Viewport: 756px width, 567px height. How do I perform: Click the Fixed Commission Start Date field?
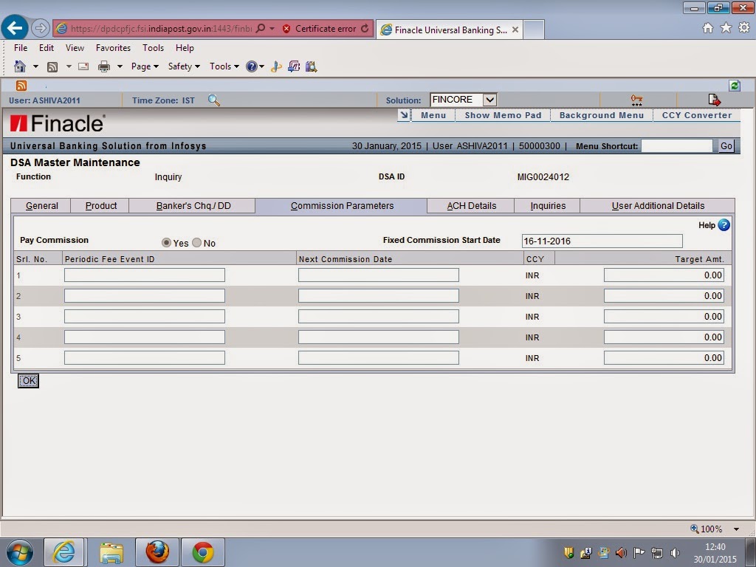tap(602, 241)
